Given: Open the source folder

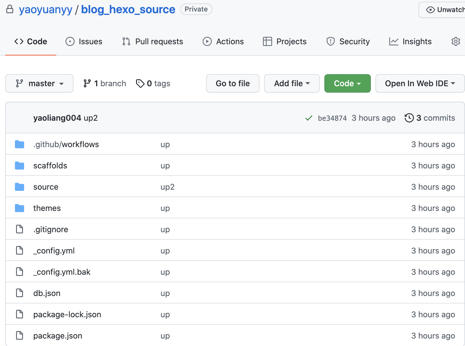Looking at the screenshot, I should [46, 187].
